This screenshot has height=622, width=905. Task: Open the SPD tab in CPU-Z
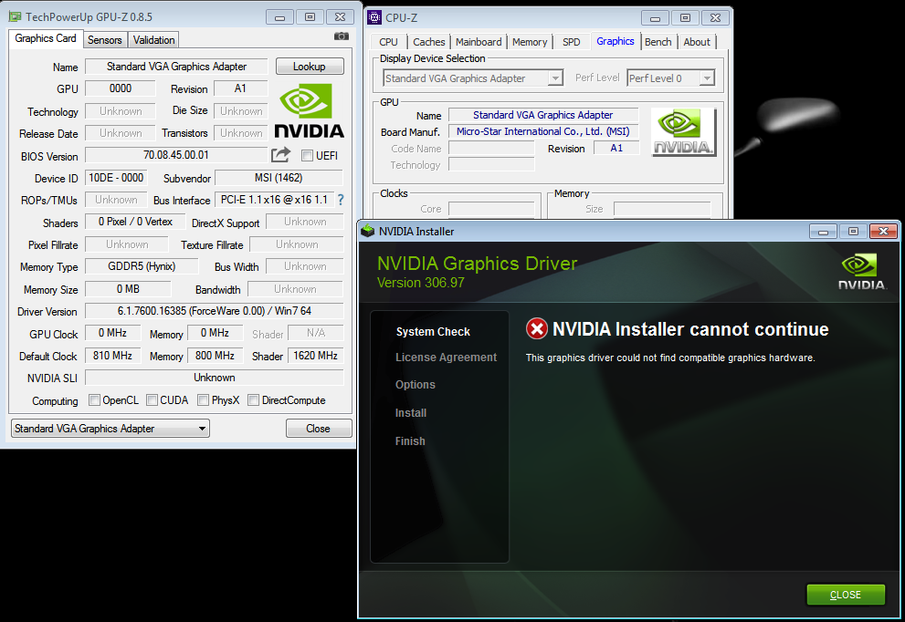click(x=572, y=42)
